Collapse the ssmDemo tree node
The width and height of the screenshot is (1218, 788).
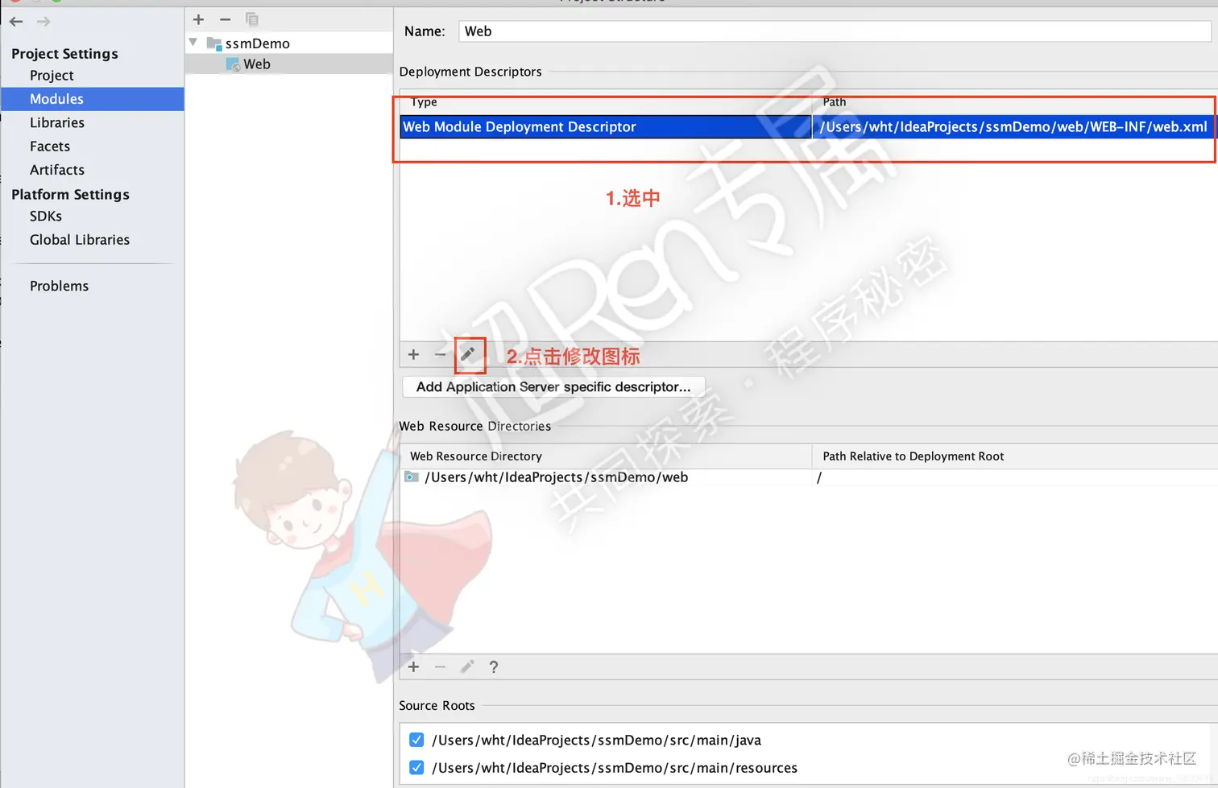tap(193, 42)
